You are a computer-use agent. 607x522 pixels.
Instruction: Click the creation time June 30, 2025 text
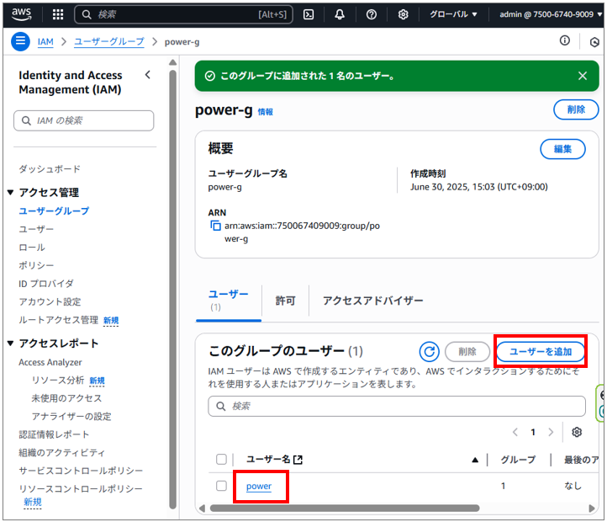(x=479, y=187)
